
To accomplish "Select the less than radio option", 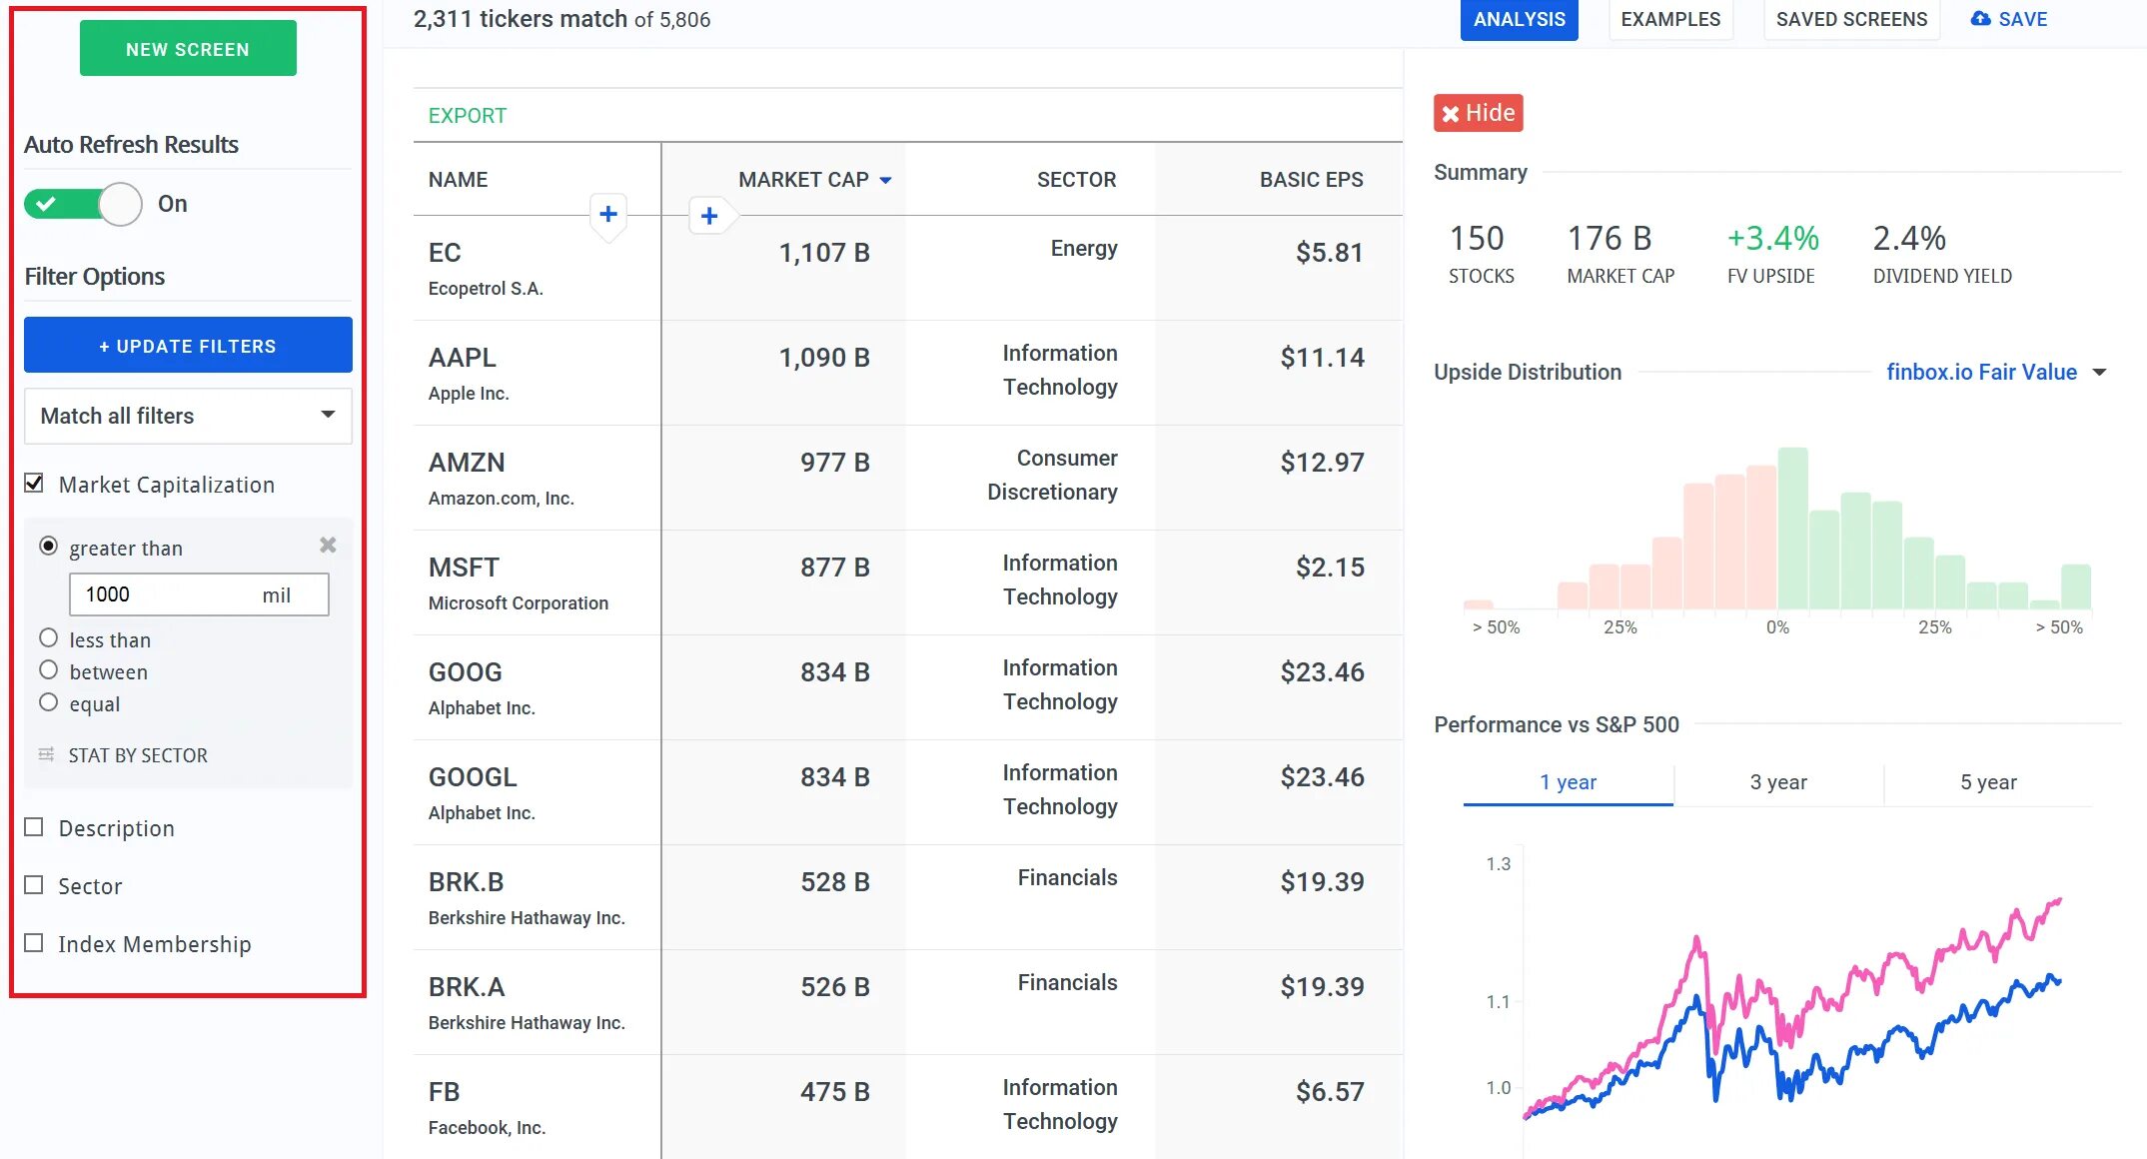I will coord(48,637).
